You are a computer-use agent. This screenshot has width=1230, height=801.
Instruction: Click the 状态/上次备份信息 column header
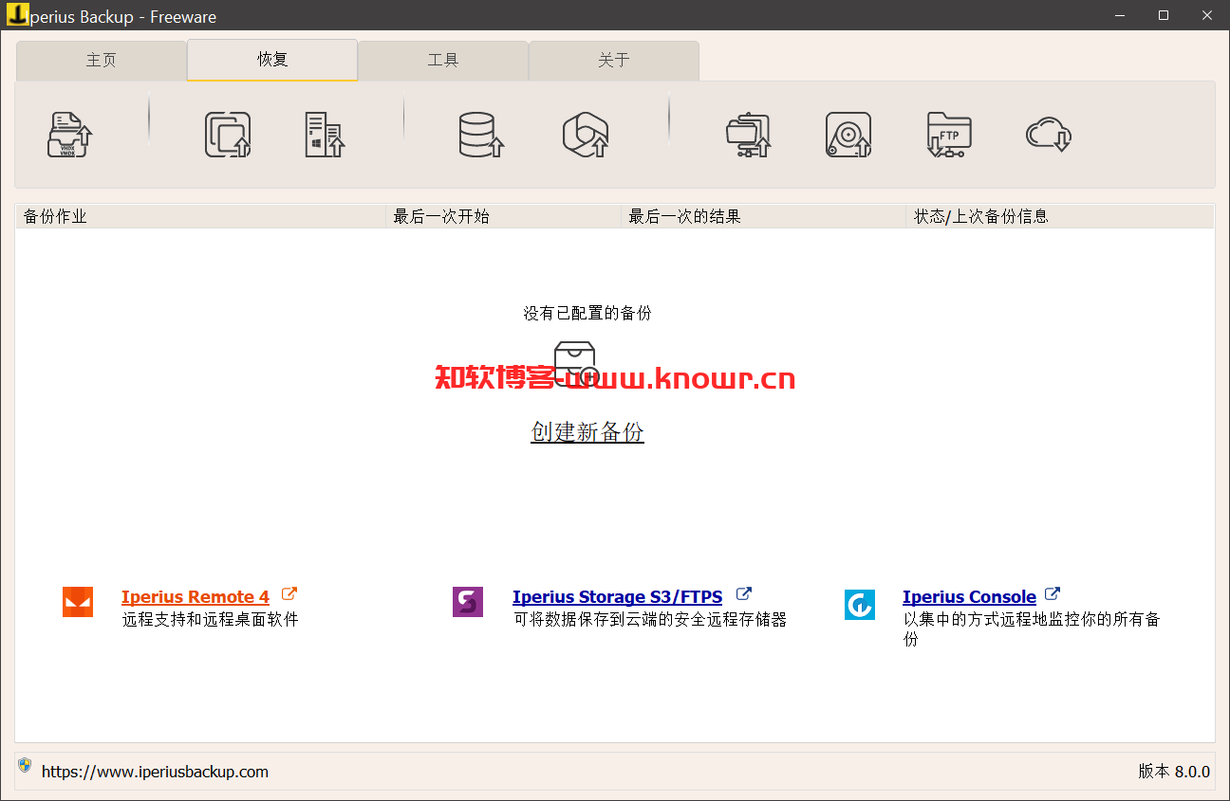pyautogui.click(x=1060, y=216)
